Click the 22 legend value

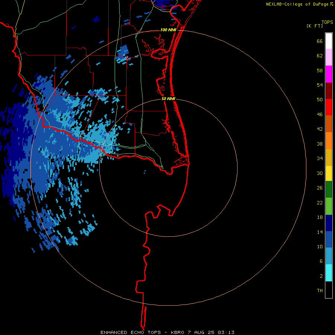(320, 202)
